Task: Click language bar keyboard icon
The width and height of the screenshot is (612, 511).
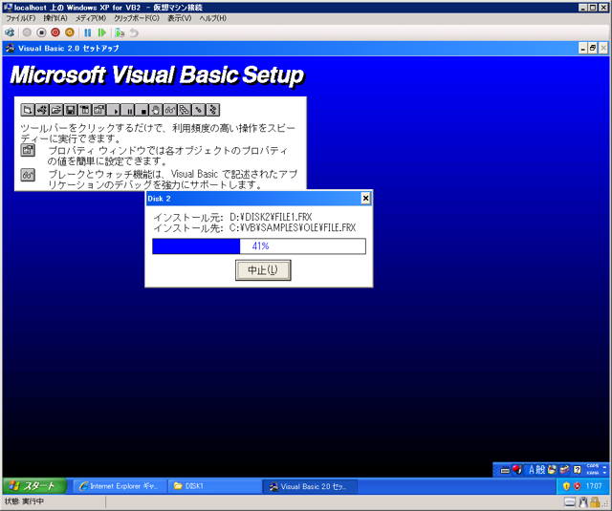Action: 505,470
